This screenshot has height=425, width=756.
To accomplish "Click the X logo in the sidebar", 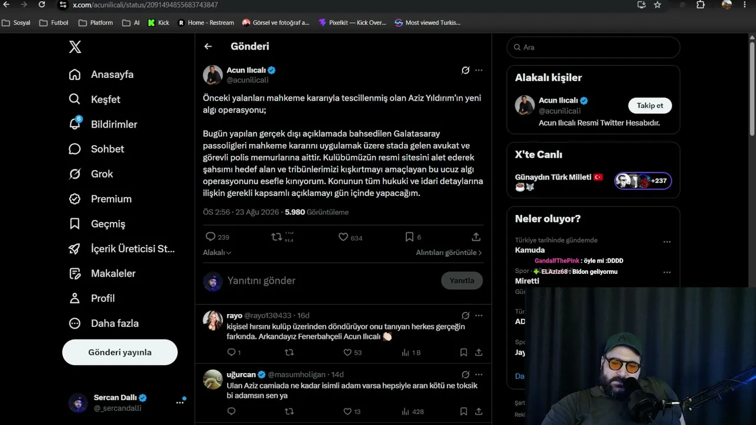I will point(75,47).
